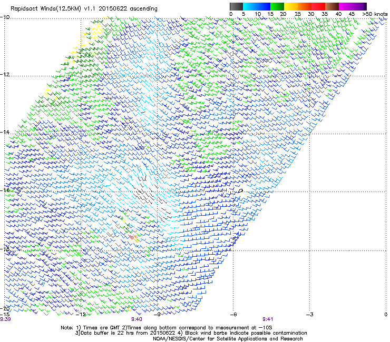390x342 pixels.
Task: Click the -14 latitude axis label
Action: (x=5, y=132)
